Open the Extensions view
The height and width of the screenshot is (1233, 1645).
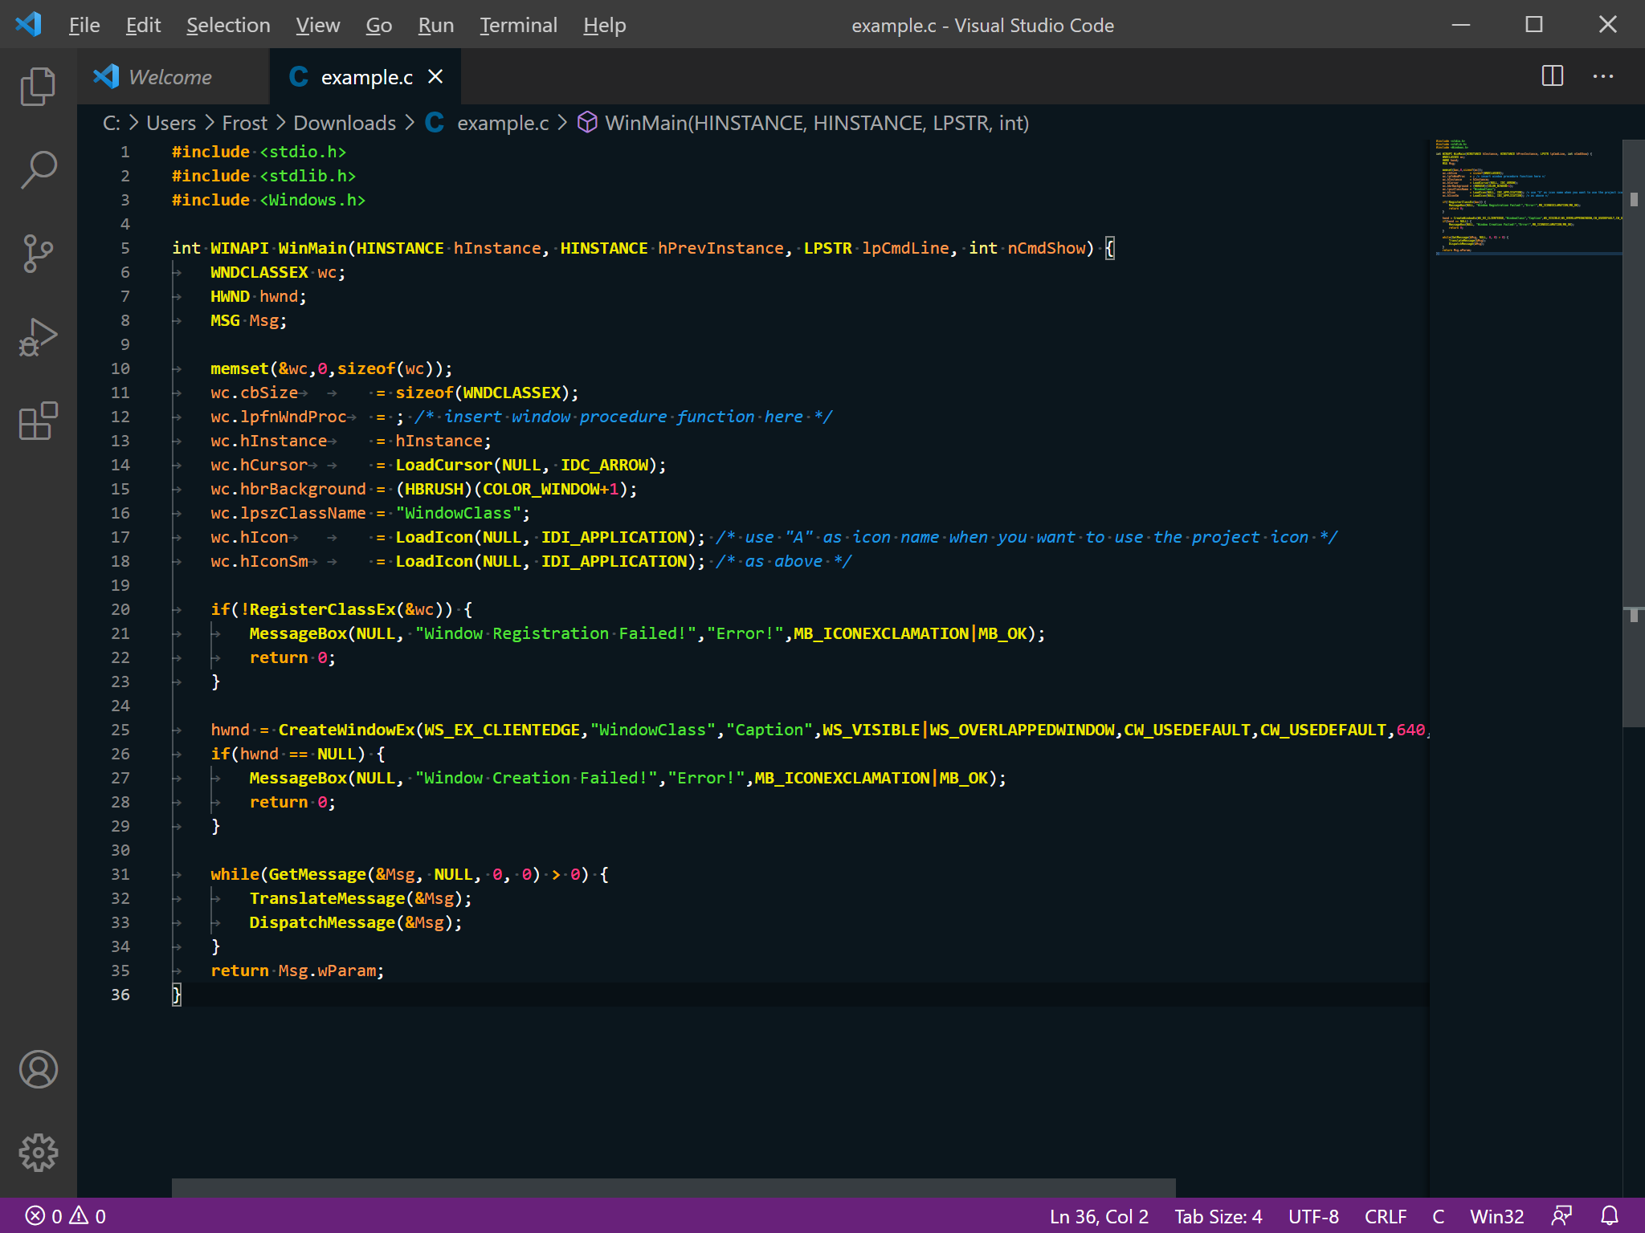[38, 421]
